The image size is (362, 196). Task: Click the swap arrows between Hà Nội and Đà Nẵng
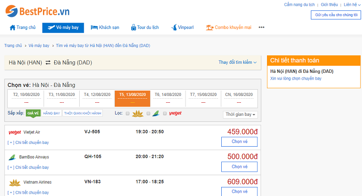[48, 62]
